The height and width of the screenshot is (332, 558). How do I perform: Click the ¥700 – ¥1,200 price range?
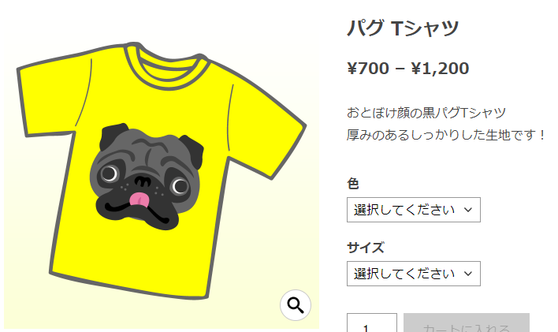(407, 69)
